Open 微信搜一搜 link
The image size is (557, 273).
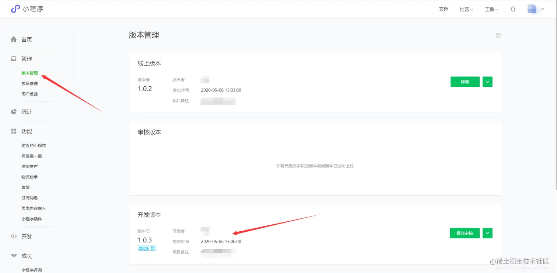tap(32, 156)
